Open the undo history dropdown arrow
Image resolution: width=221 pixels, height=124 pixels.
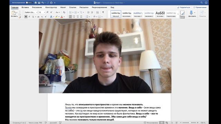45,3
